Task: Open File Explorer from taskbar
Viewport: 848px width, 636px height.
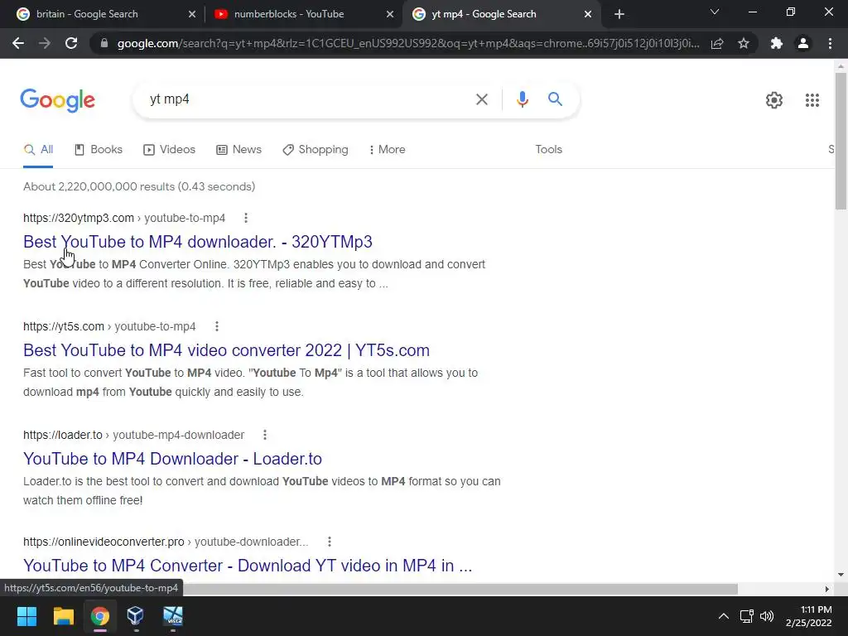Action: pos(63,616)
